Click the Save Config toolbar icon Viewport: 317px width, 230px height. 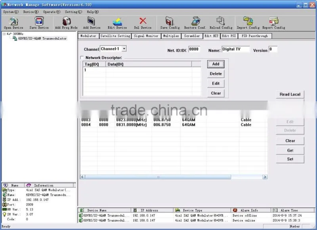click(x=170, y=21)
